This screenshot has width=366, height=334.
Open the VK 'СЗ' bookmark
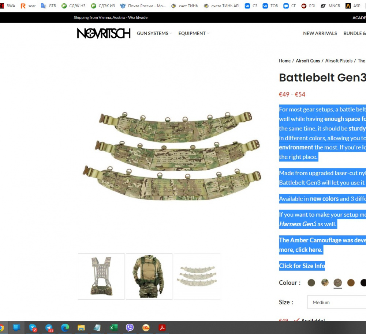click(251, 6)
